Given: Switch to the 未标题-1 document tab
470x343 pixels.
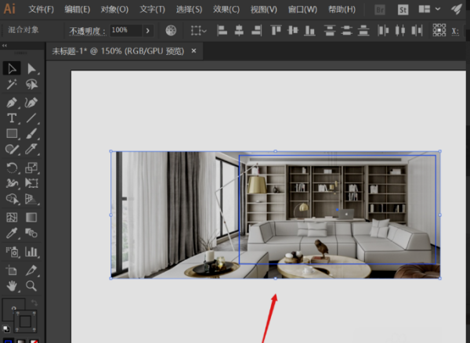Looking at the screenshot, I should pyautogui.click(x=117, y=51).
